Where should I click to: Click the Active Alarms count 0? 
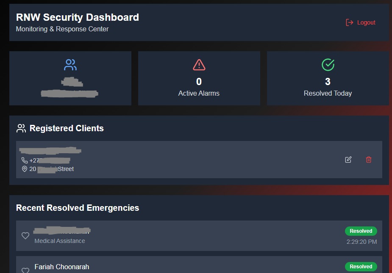199,82
